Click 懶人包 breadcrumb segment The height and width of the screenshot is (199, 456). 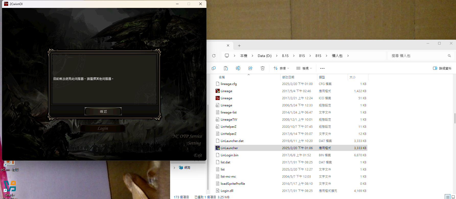point(337,56)
